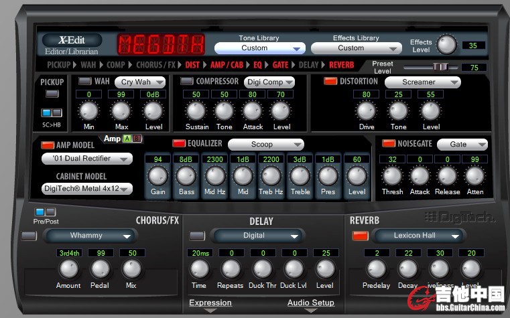The image size is (510, 318).
Task: Toggle the Pre/Post switch
Action: point(45,212)
